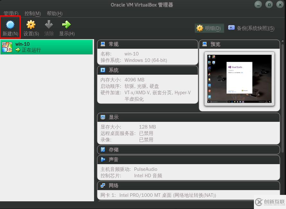The image size is (286, 209).
Task: Click the '4096 MB' memory value
Action: pos(134,80)
